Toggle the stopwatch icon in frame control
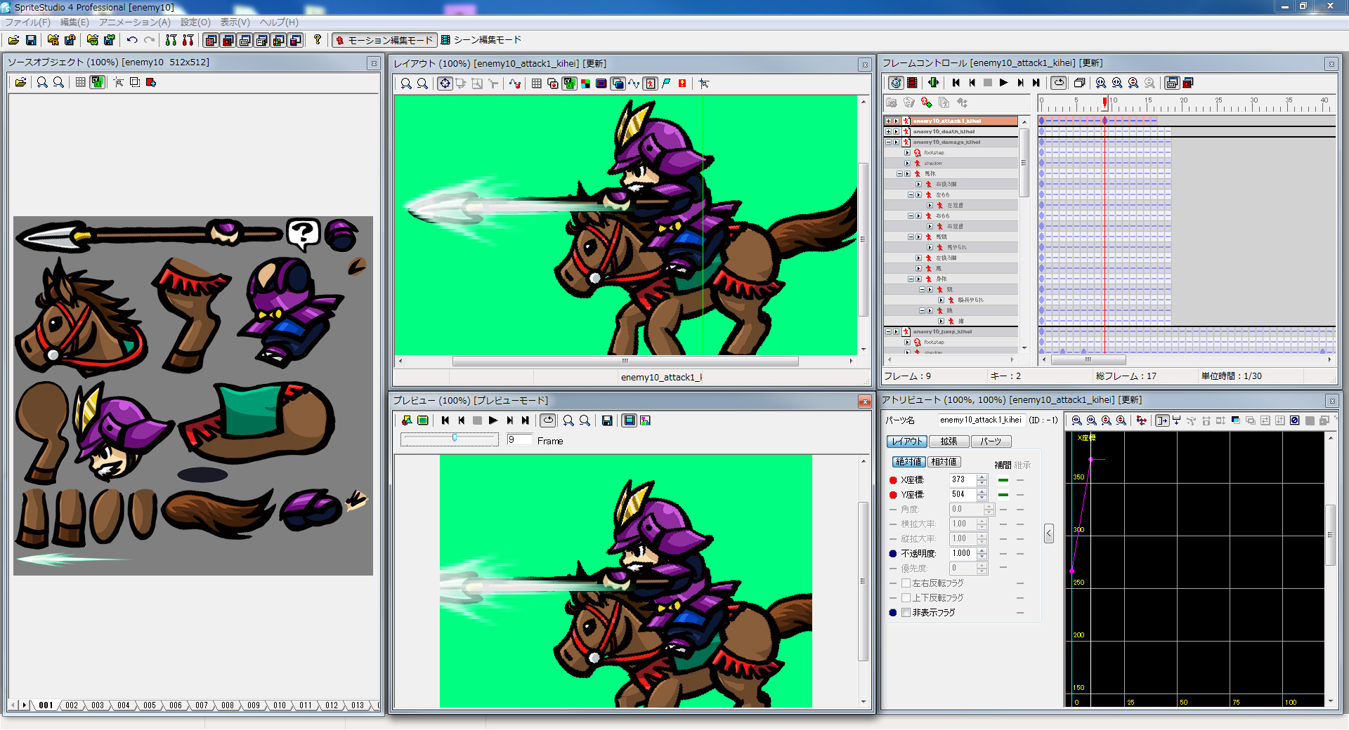 [896, 83]
